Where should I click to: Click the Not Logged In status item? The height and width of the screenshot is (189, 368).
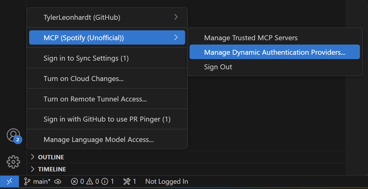coord(167,182)
